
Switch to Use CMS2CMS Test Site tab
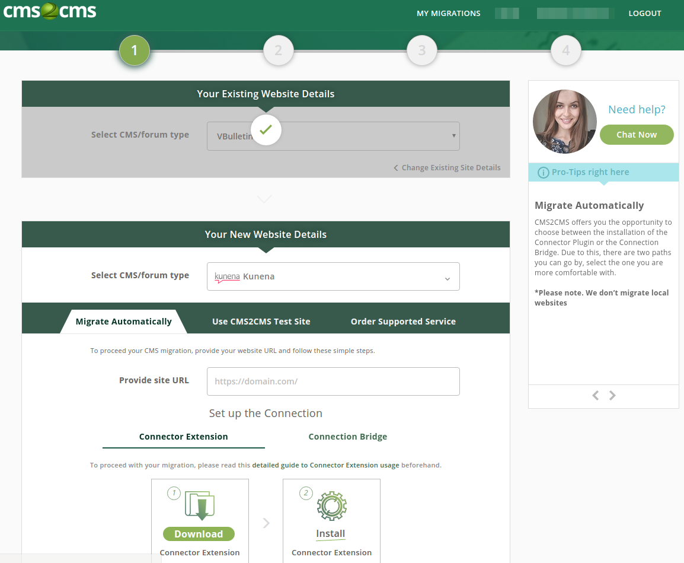pos(261,322)
